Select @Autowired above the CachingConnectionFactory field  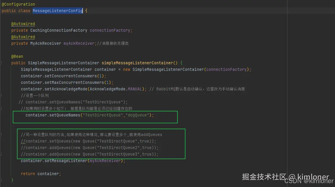(x=23, y=24)
